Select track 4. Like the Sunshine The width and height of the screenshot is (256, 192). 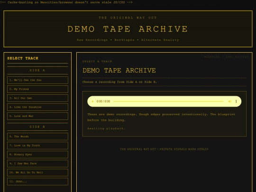click(37, 107)
